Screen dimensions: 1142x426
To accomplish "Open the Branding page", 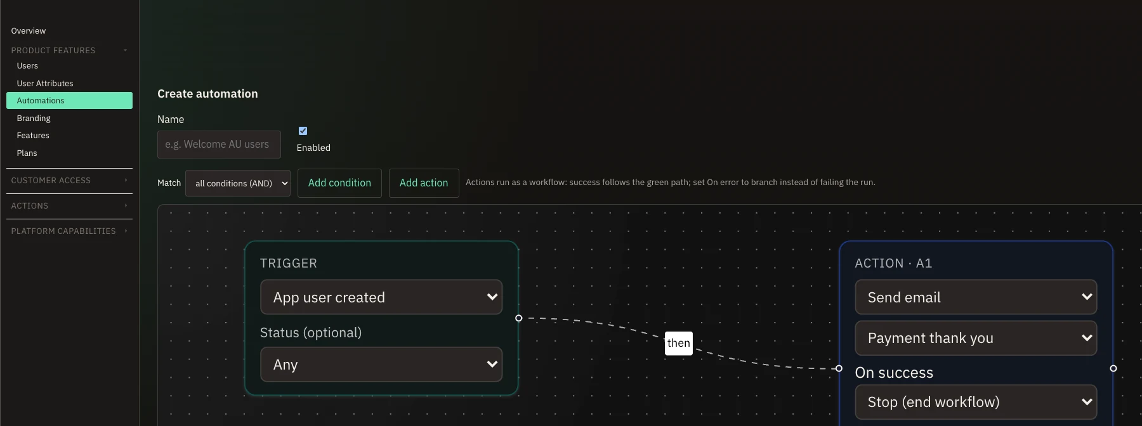I will 34,118.
